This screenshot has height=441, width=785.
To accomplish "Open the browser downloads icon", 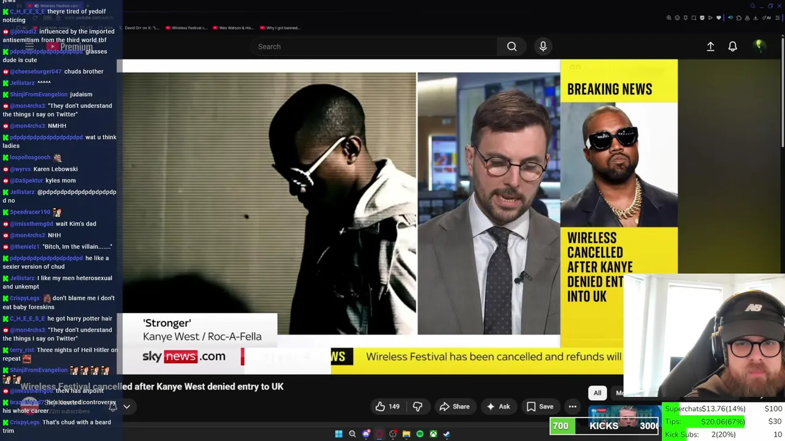I will click(755, 18).
